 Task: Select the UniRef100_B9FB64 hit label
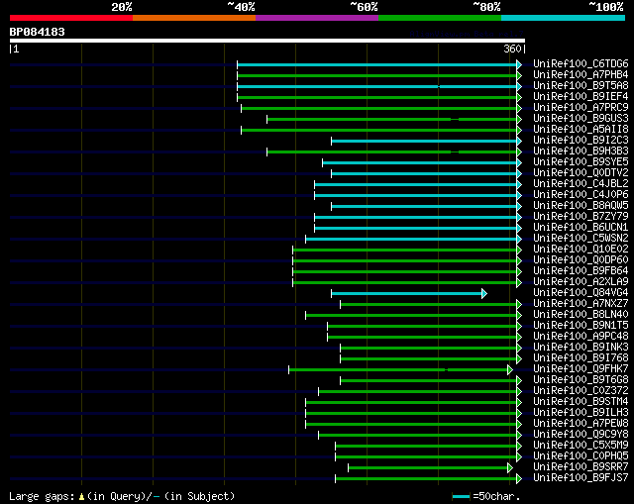coord(581,271)
